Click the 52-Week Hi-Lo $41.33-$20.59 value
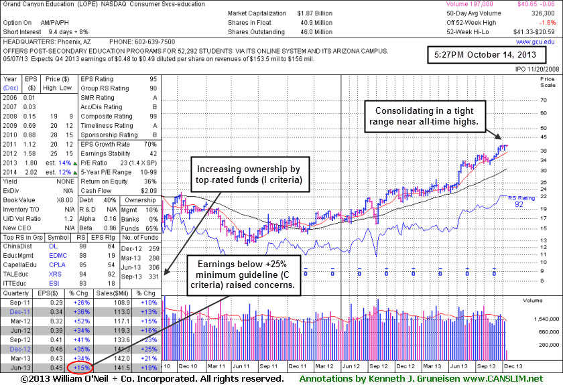This screenshot has height=385, width=563. point(534,32)
